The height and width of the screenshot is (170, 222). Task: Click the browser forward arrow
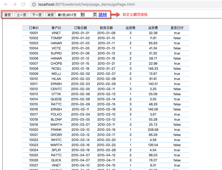tap(15, 4)
